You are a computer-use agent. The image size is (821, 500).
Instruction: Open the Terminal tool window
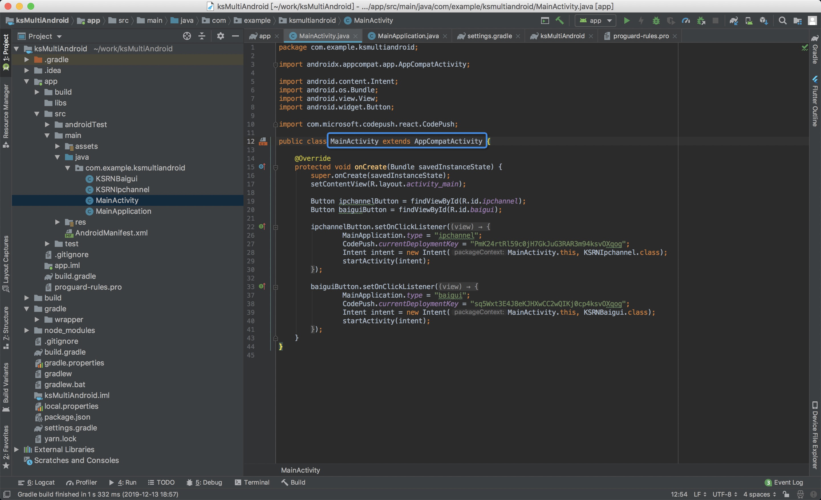pos(252,482)
